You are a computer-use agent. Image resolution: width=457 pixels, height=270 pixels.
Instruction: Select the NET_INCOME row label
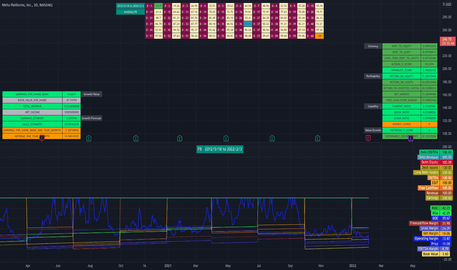pyautogui.click(x=32, y=112)
